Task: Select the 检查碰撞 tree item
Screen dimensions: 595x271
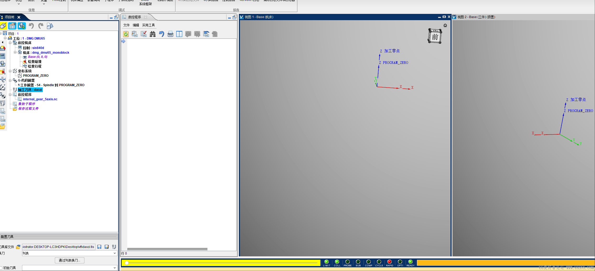Action: (x=35, y=62)
